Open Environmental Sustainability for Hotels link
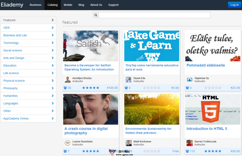 [148, 131]
